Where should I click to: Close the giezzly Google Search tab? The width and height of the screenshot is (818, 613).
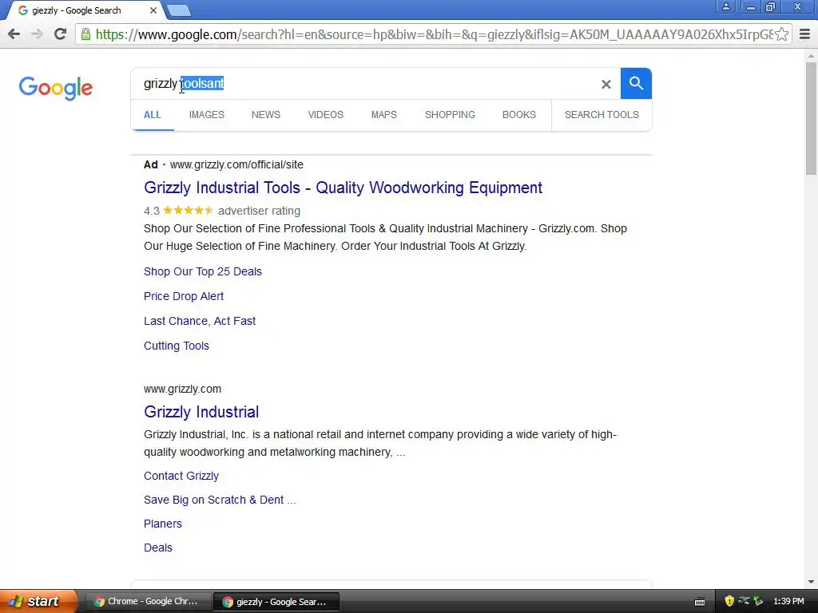(x=153, y=10)
